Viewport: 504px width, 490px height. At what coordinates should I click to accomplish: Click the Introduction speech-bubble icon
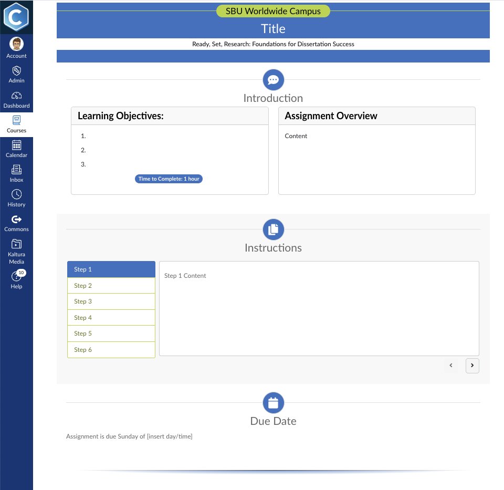click(273, 80)
